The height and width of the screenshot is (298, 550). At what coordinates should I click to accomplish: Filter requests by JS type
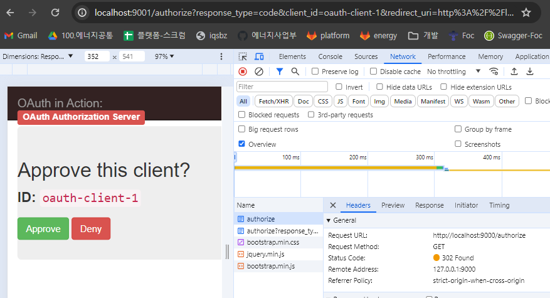pyautogui.click(x=341, y=102)
